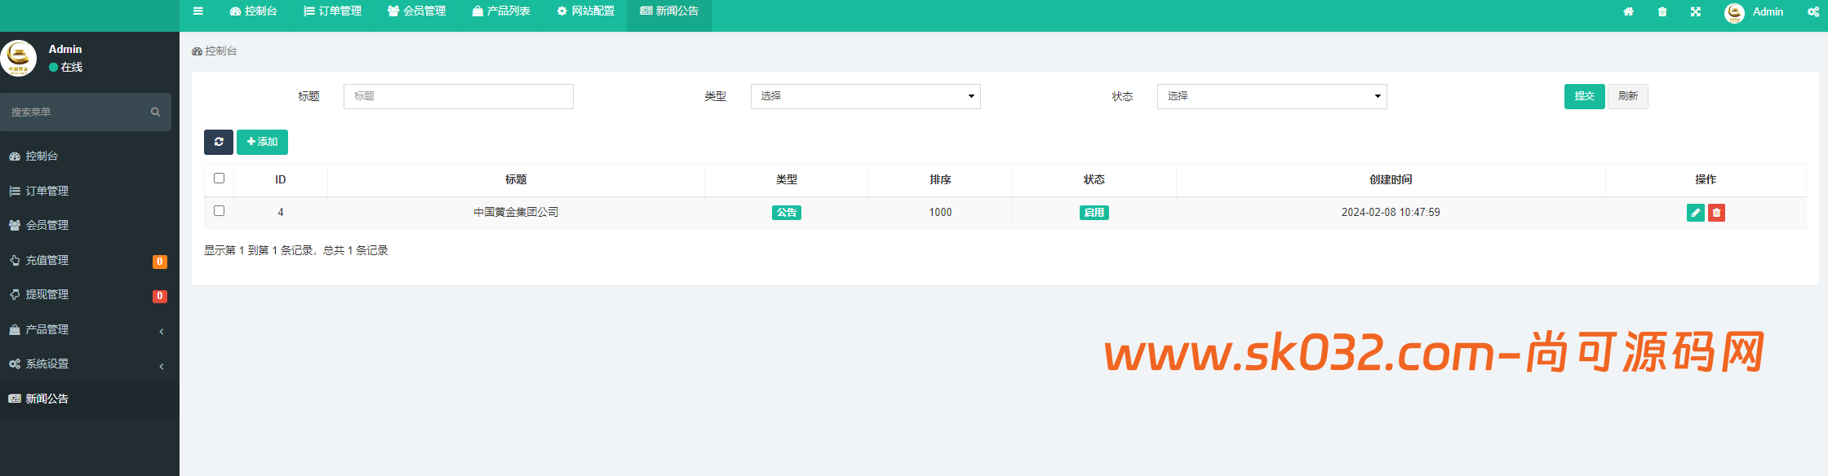Image resolution: width=1828 pixels, height=476 pixels.
Task: Click the trash clear-cache icon in top bar
Action: point(1662,11)
